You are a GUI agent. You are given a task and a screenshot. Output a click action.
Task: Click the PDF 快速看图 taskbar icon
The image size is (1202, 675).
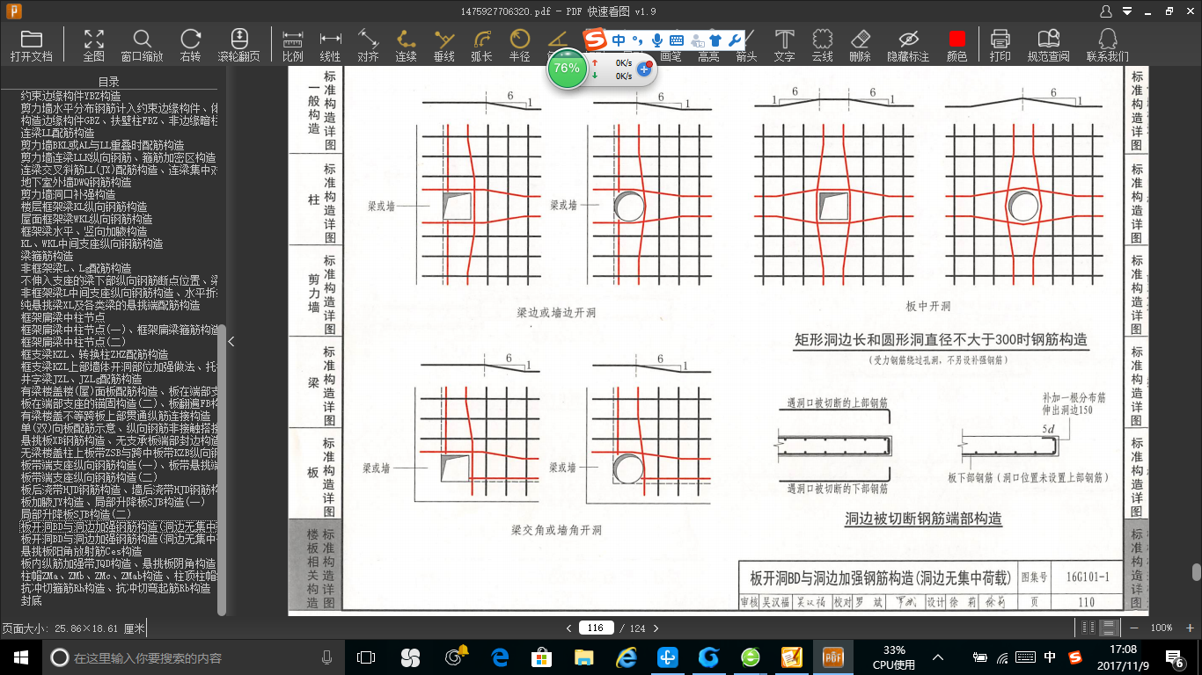click(x=832, y=657)
